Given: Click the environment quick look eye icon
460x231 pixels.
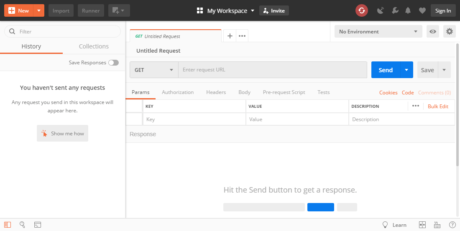Looking at the screenshot, I should [433, 31].
